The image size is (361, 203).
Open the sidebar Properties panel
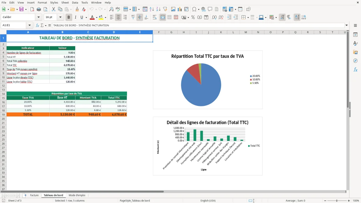coord(355,35)
